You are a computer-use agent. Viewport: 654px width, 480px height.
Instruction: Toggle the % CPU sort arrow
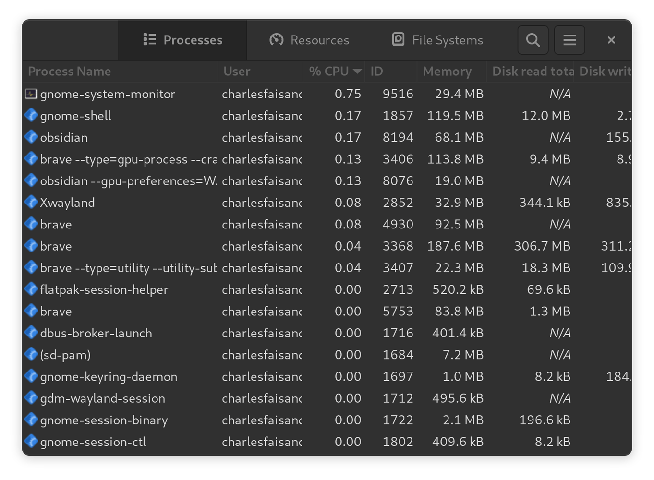(x=357, y=72)
